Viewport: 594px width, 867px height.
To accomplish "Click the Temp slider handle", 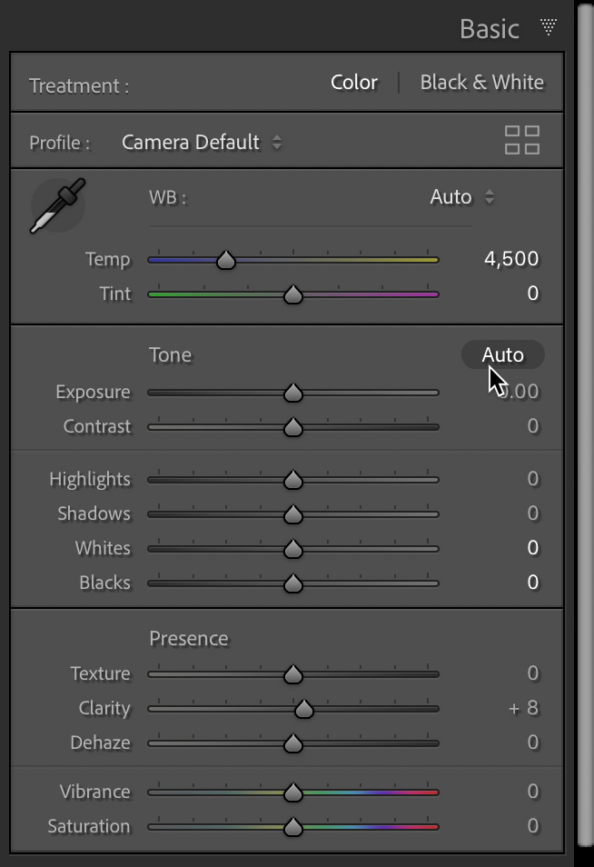I will [226, 261].
